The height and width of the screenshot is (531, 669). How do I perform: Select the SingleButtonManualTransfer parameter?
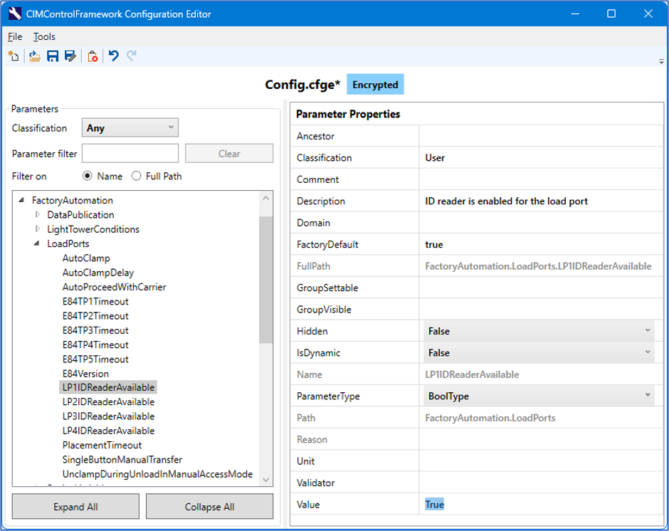click(122, 460)
